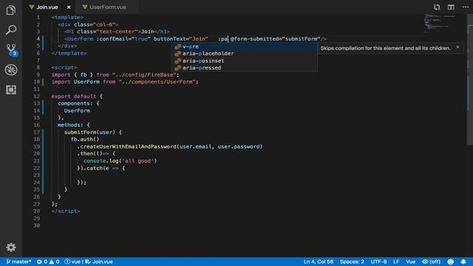Image resolution: width=473 pixels, height=266 pixels.
Task: Open Source Control with 3 changes
Action: (11, 50)
